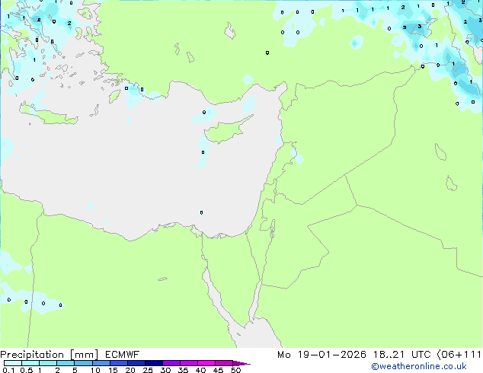Click the legend swatch between 45 and 50
This screenshot has height=373, width=483.
click(224, 363)
